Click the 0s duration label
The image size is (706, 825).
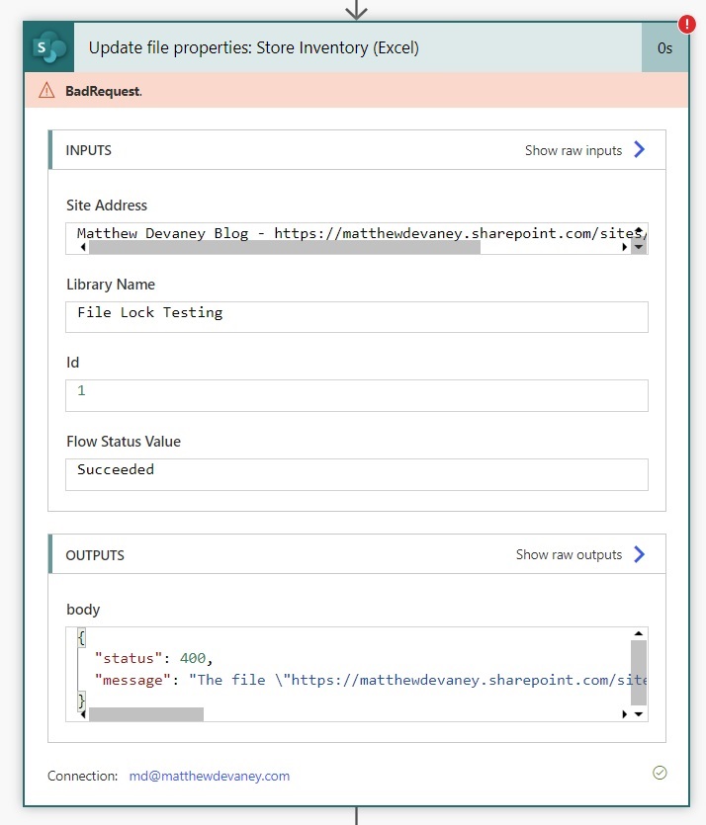point(664,48)
